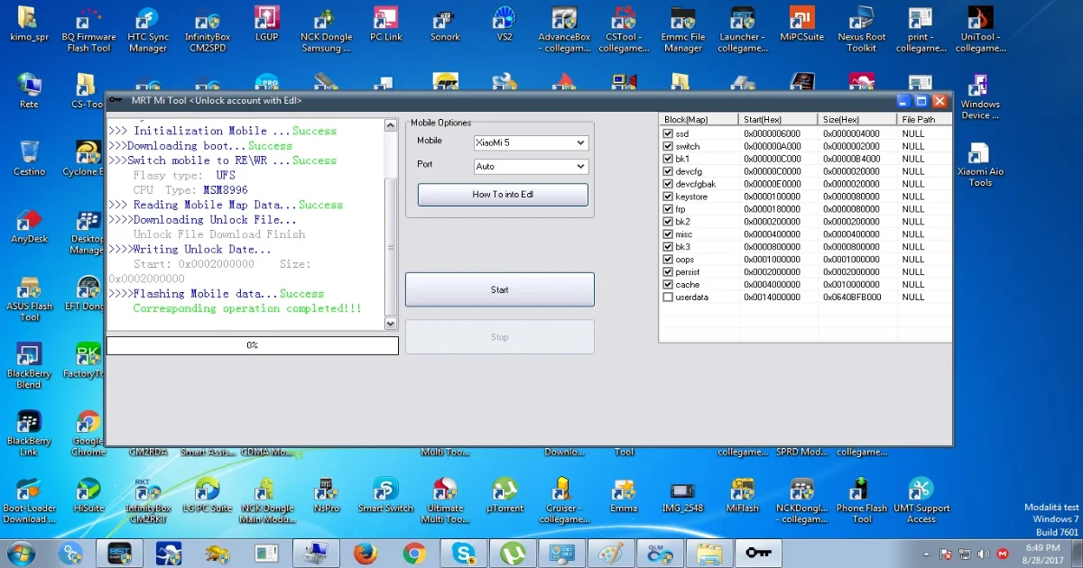Click the Skype taskbar icon
Screen dimensions: 1083x568
point(464,553)
